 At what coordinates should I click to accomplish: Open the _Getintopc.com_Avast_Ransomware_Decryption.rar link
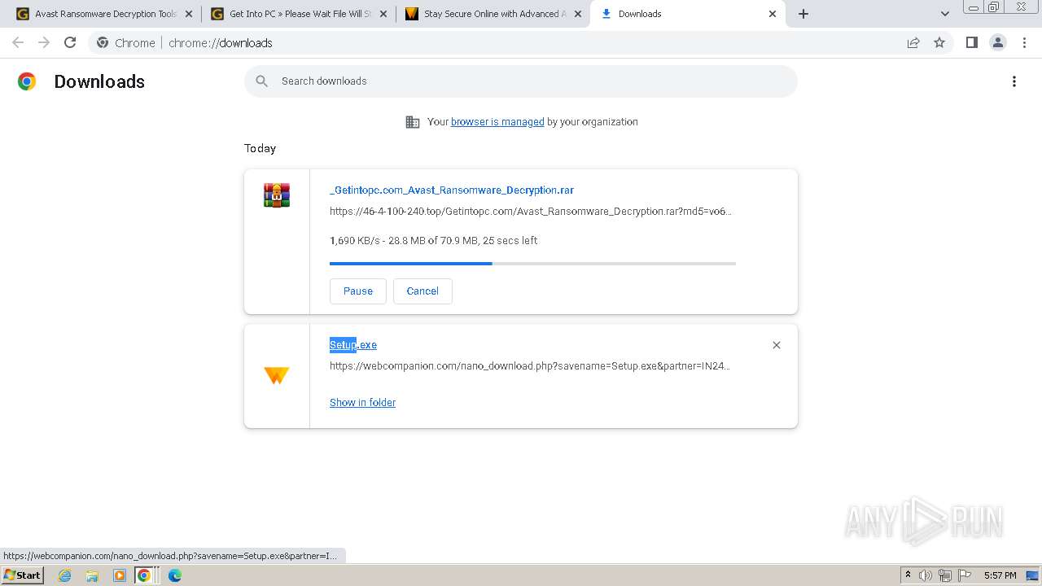[452, 190]
